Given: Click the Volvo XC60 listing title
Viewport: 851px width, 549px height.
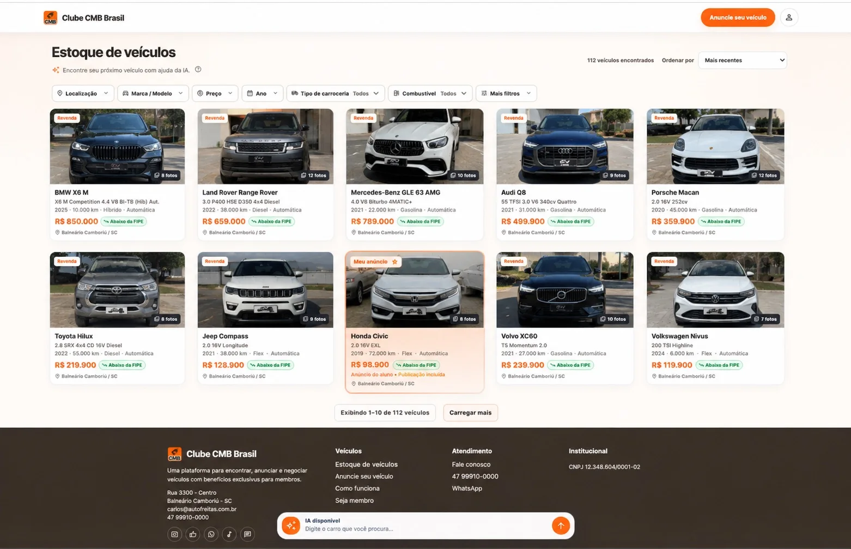Looking at the screenshot, I should point(519,336).
